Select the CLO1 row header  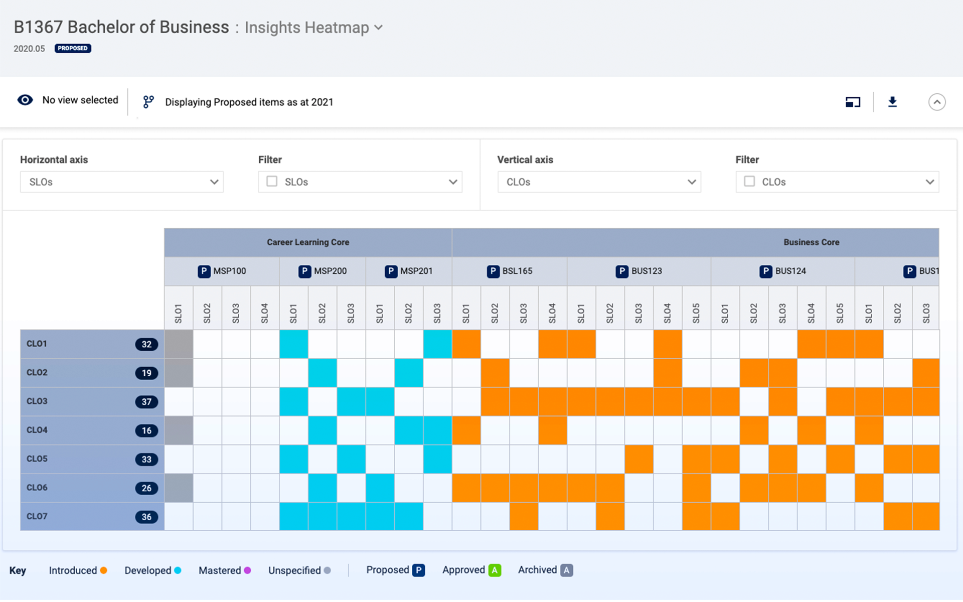point(92,344)
